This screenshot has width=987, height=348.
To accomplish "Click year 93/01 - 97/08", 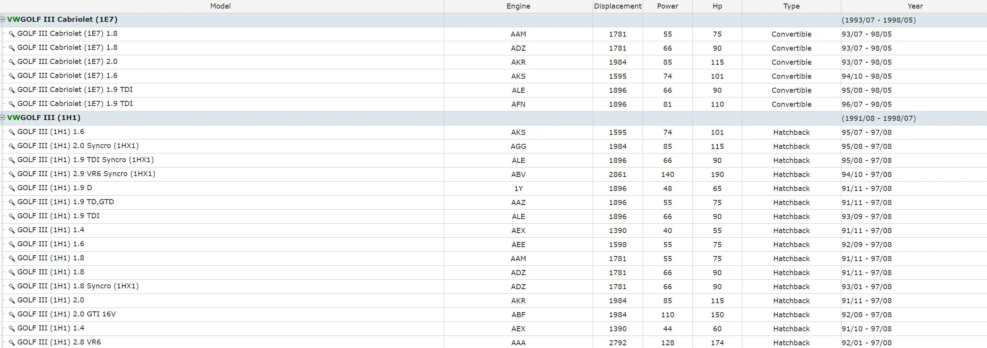I will click(867, 287).
